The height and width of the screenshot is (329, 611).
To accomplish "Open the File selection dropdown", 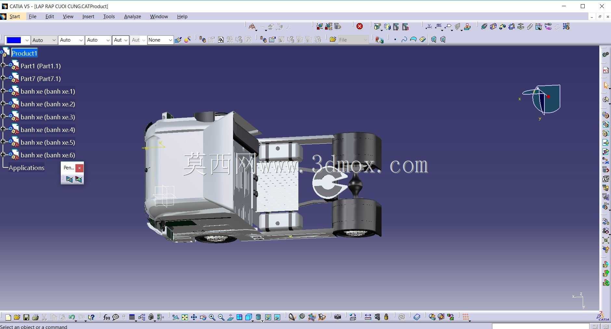I will (x=353, y=40).
